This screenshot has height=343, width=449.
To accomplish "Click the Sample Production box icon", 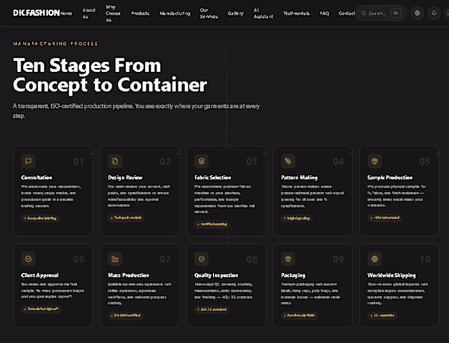I will point(375,161).
